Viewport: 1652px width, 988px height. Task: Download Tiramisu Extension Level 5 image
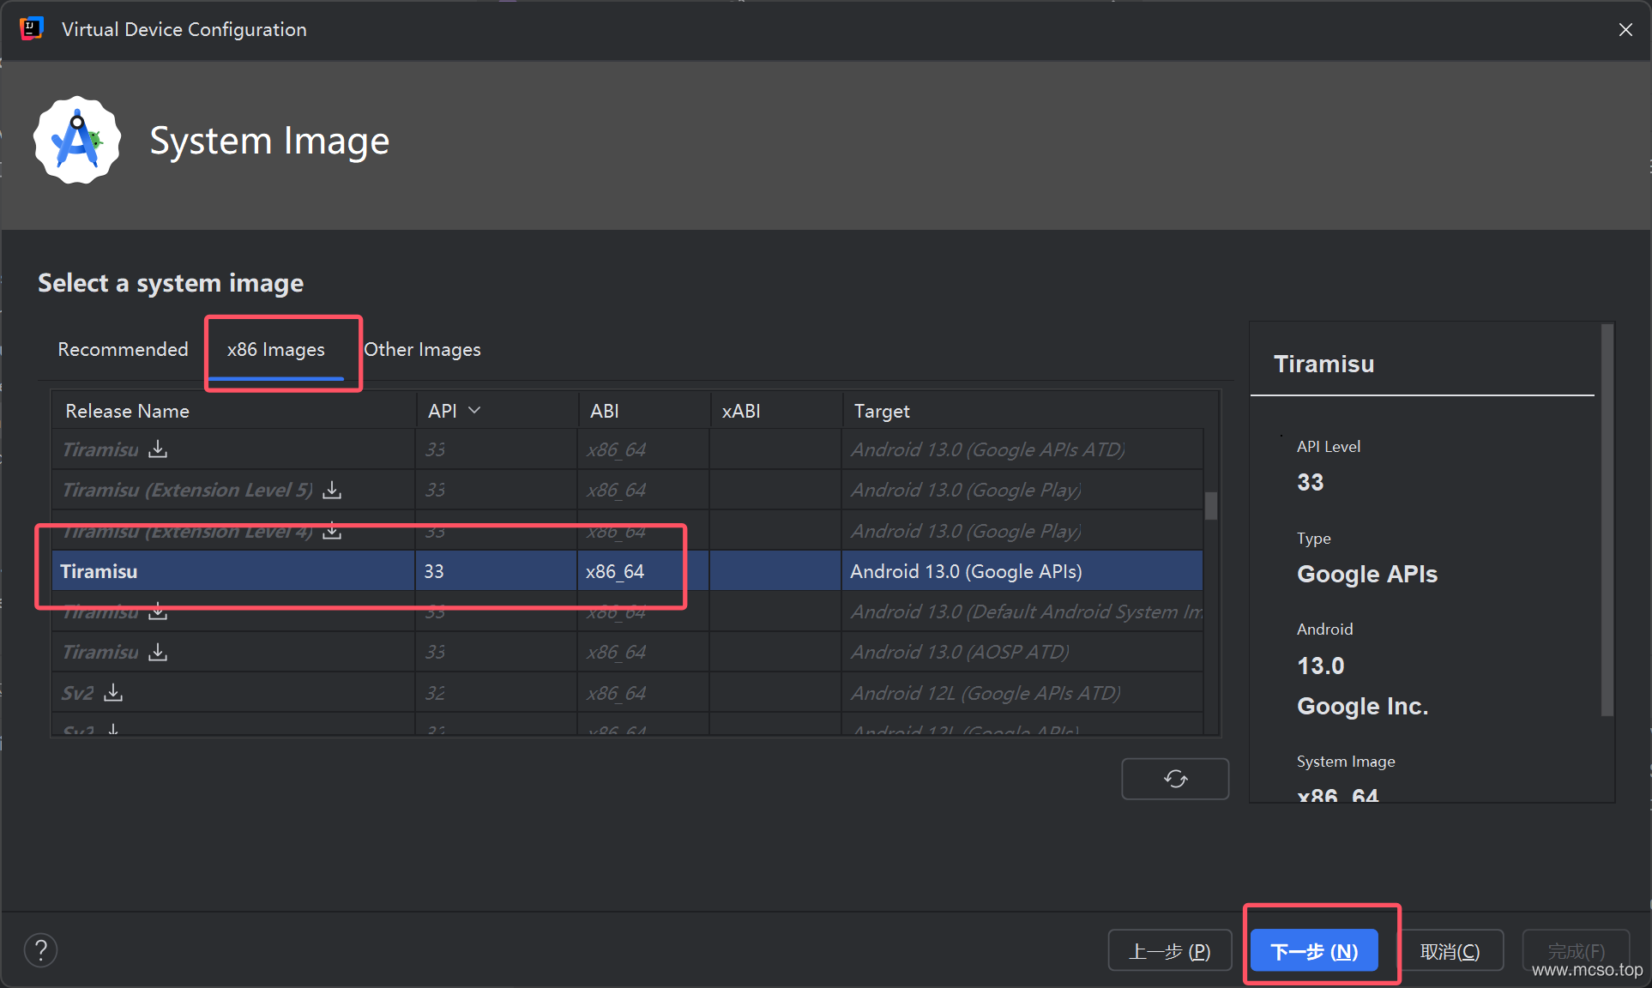[x=332, y=490]
